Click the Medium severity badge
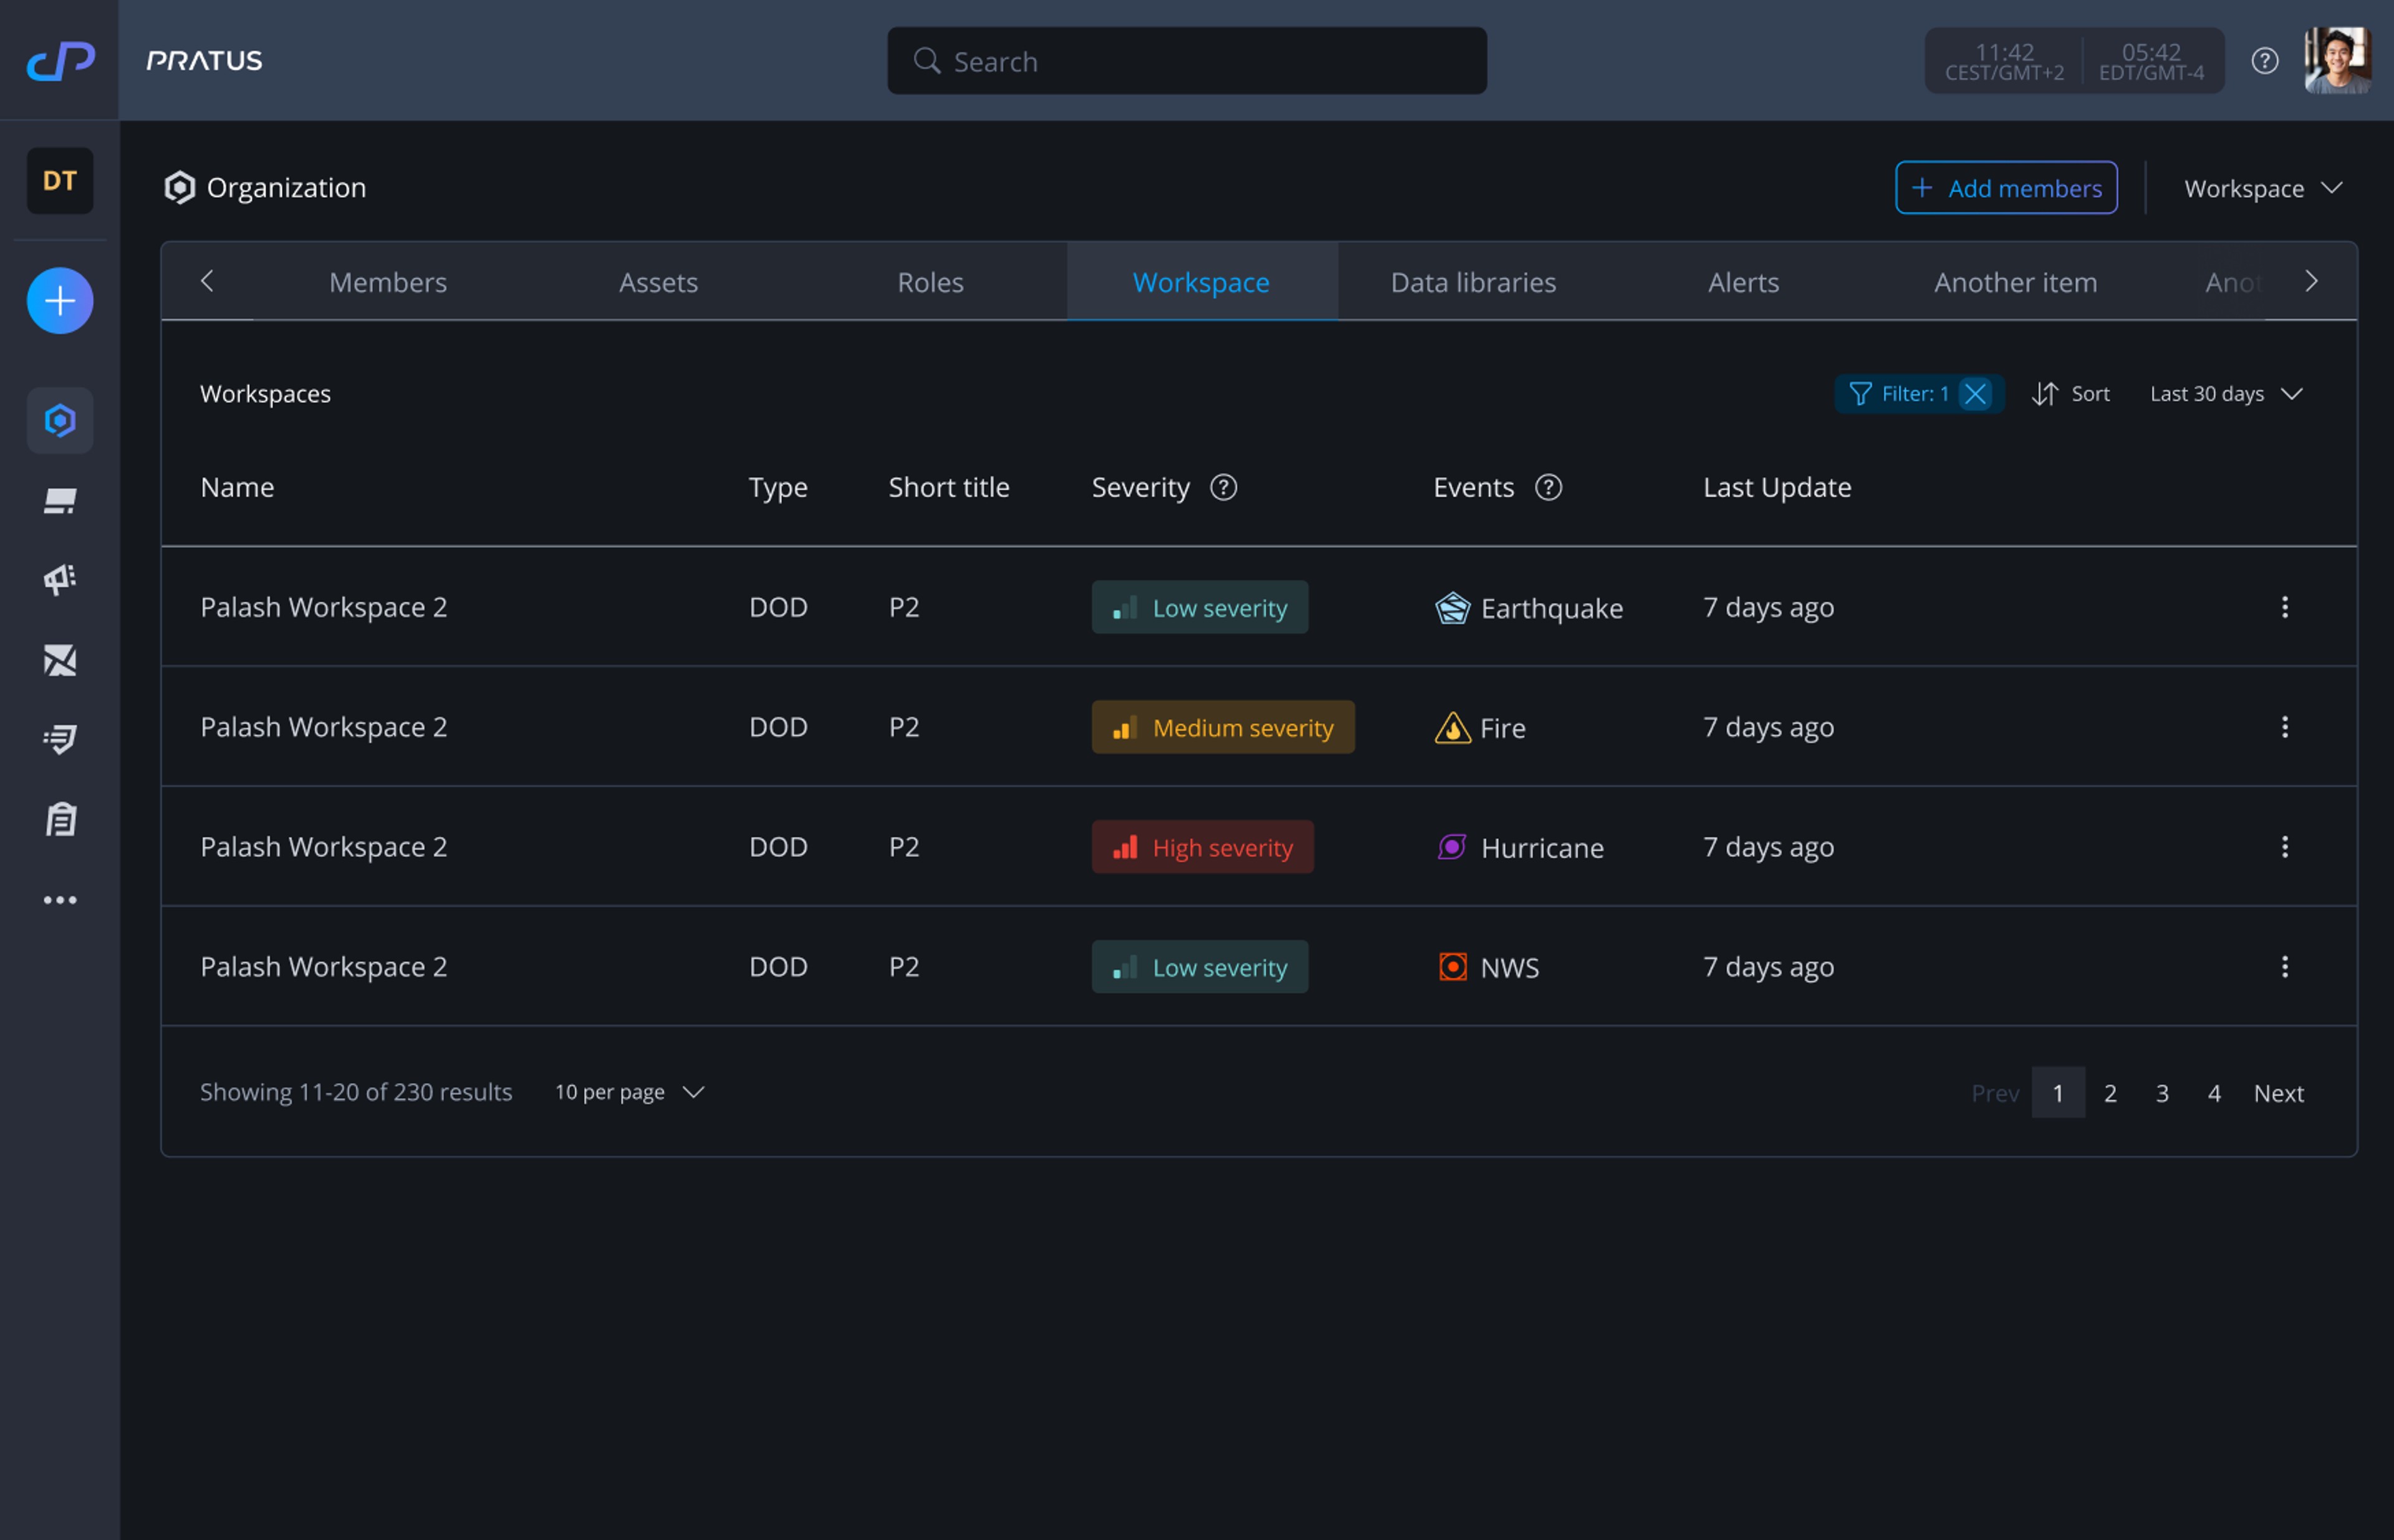The height and width of the screenshot is (1540, 2394). tap(1223, 727)
